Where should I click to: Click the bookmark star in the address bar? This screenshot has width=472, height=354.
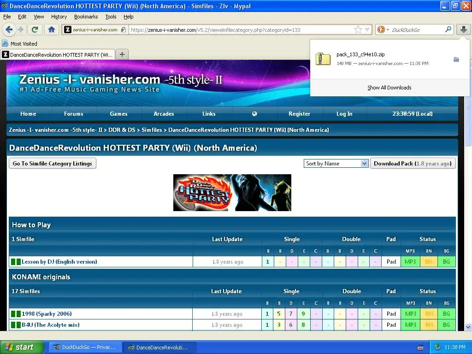click(x=358, y=29)
